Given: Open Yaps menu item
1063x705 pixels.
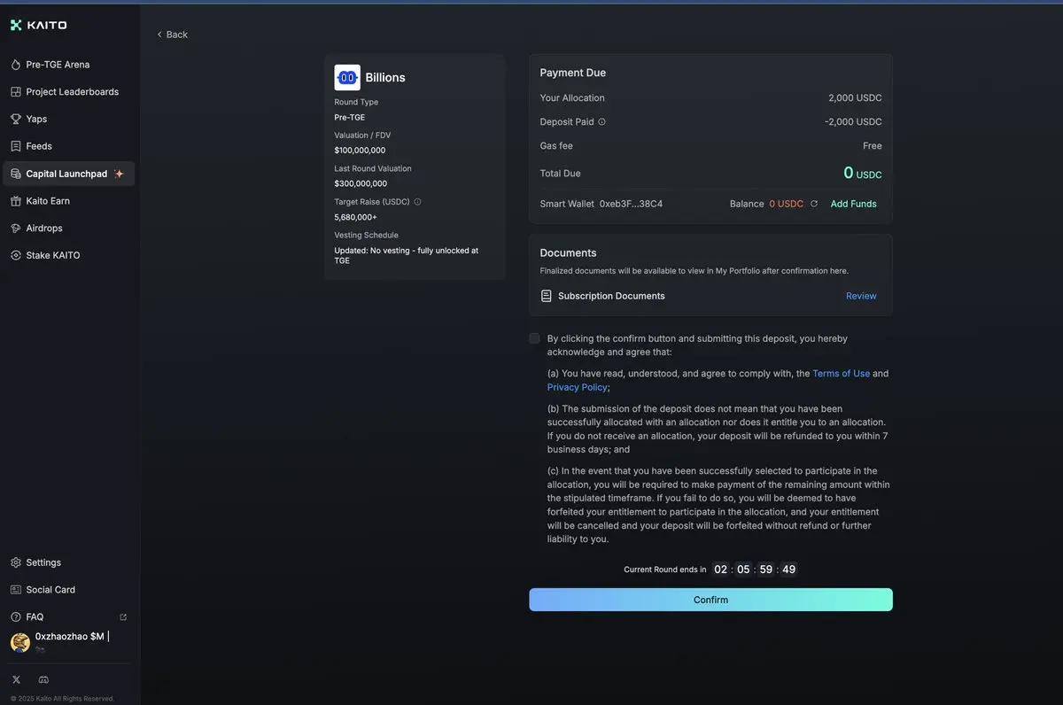Looking at the screenshot, I should tap(69, 119).
